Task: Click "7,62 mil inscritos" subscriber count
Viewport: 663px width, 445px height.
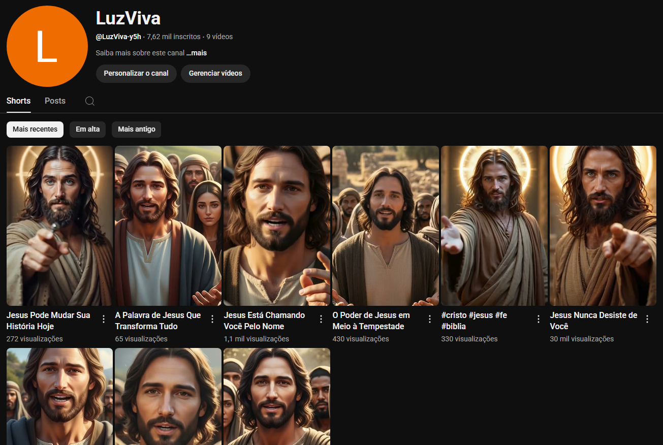Action: [174, 37]
